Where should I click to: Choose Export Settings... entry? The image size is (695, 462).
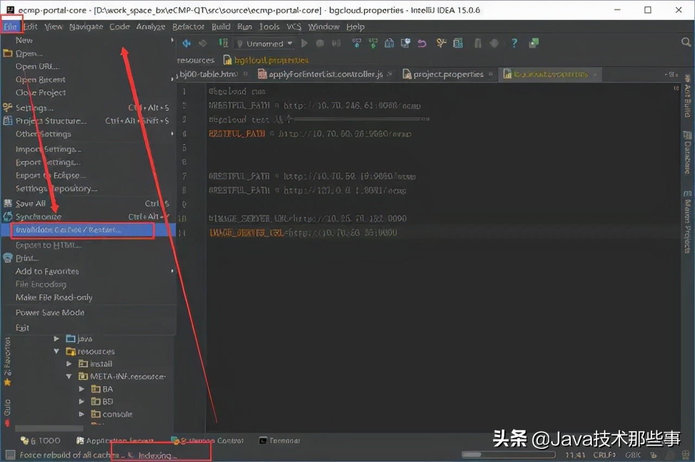(88, 162)
